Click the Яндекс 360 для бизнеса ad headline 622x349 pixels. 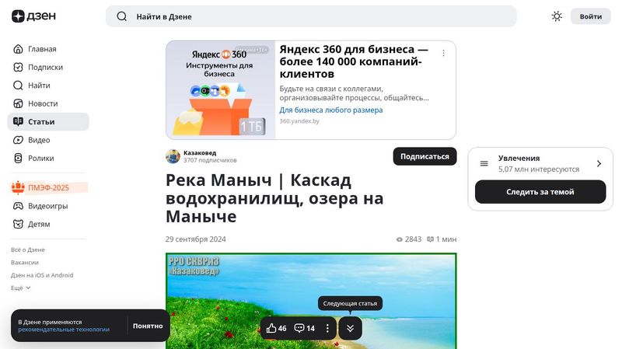click(354, 61)
